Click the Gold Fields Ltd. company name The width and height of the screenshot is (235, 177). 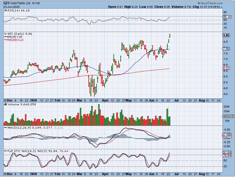click(x=21, y=3)
